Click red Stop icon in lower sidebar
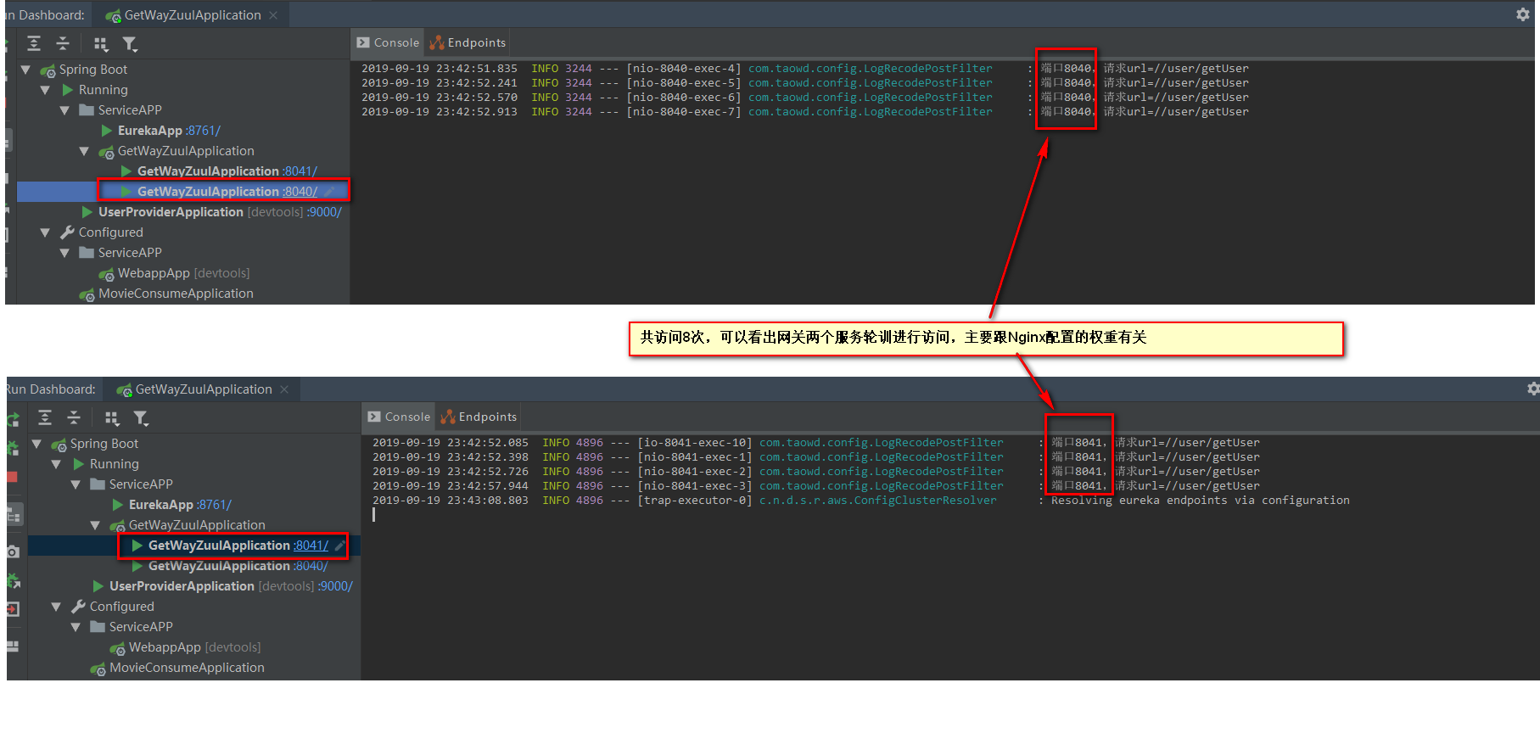 pyautogui.click(x=12, y=477)
